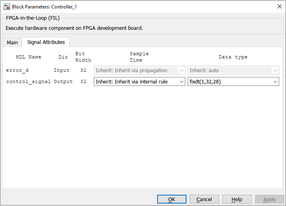
Task: Select the Signal Attributes tab
Action: pos(46,42)
